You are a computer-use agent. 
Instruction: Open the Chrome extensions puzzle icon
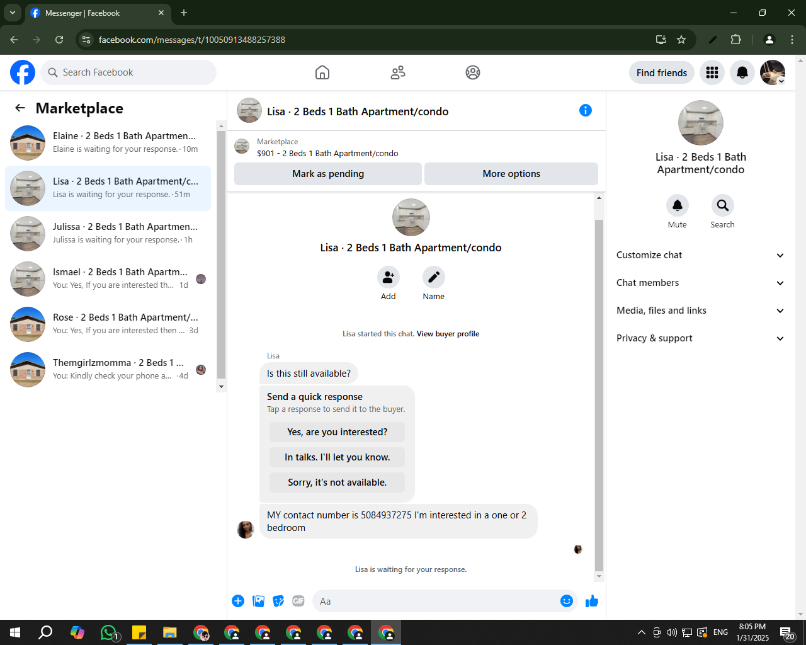pos(735,40)
